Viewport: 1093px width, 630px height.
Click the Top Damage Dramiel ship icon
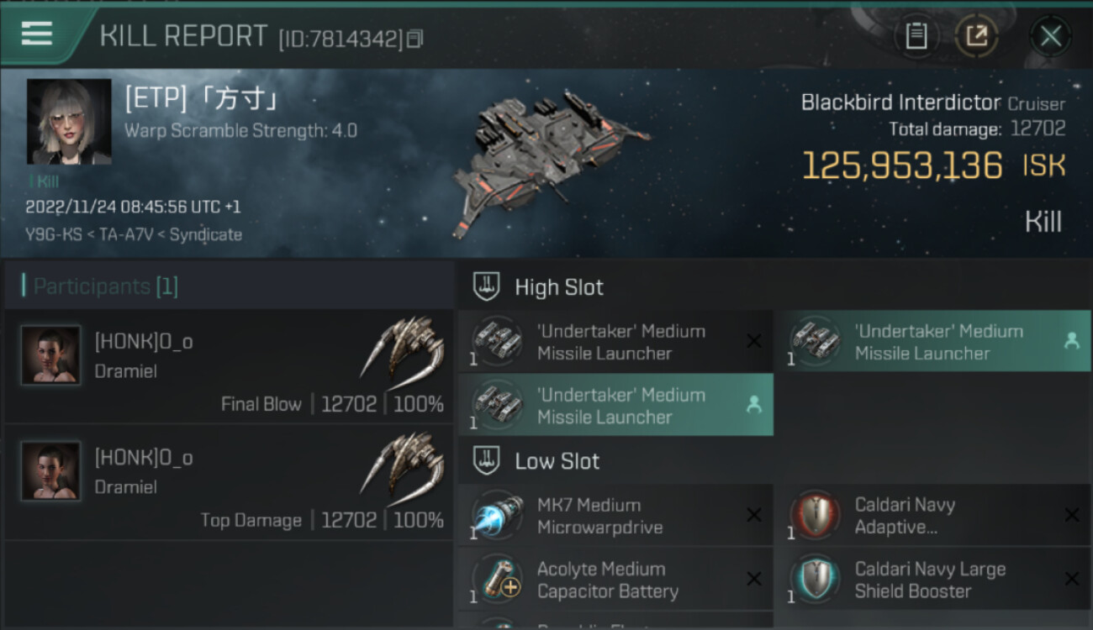(404, 463)
